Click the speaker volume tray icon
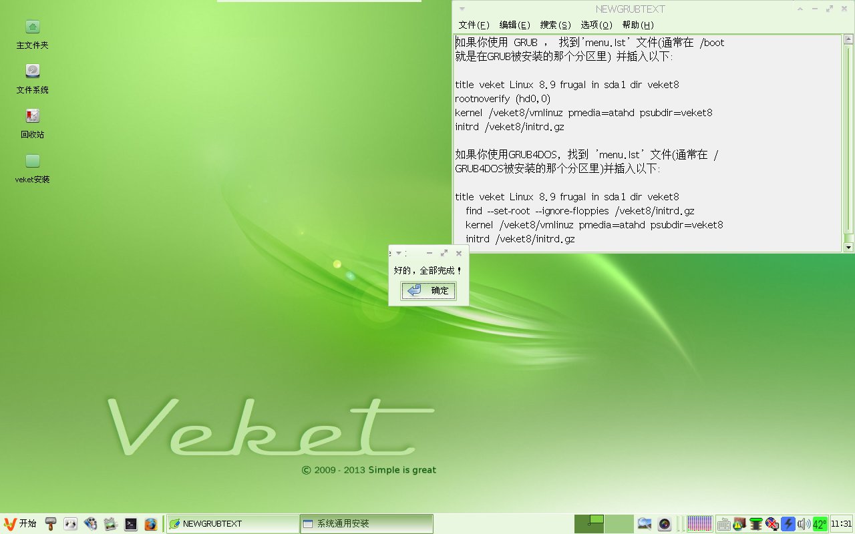 pos(804,524)
